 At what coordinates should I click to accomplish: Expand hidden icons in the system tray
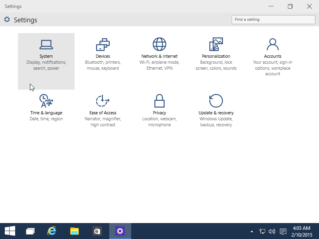(x=251, y=231)
